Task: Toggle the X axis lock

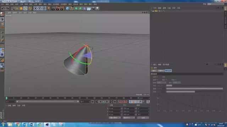Action: (35, 8)
